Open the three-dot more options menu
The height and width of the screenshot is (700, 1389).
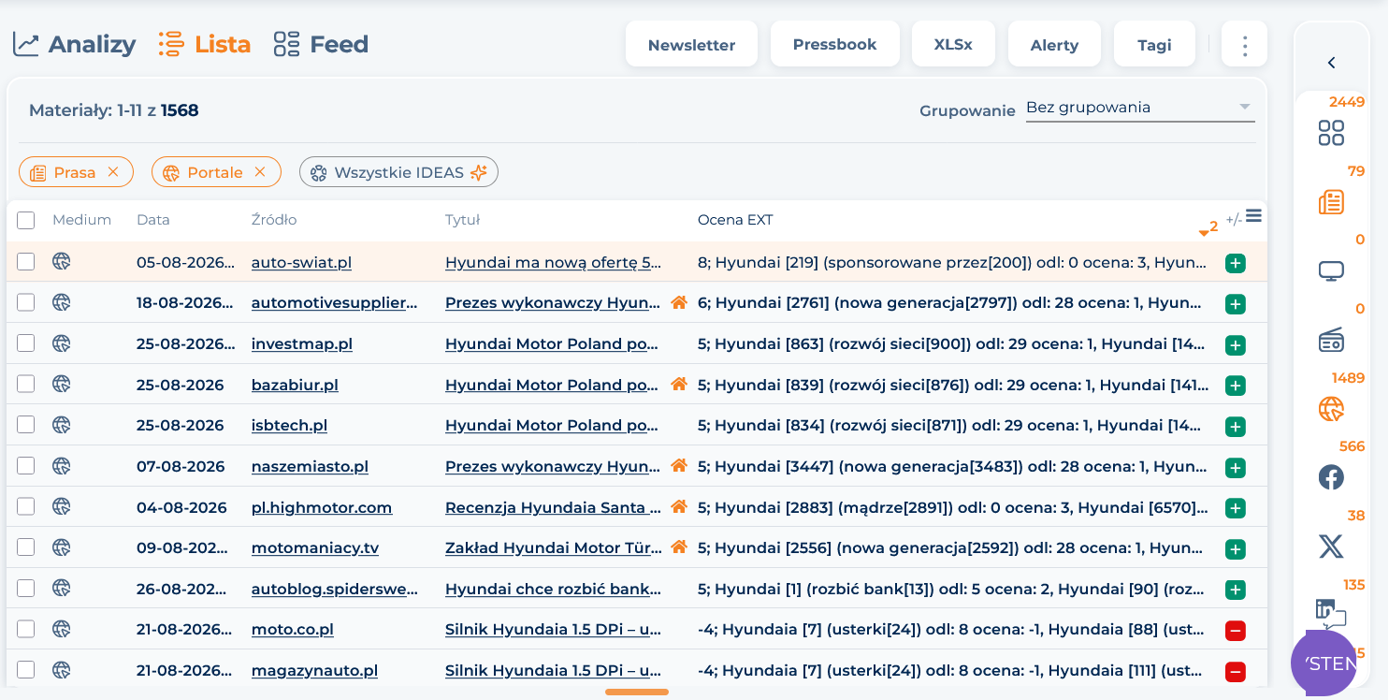(1244, 45)
